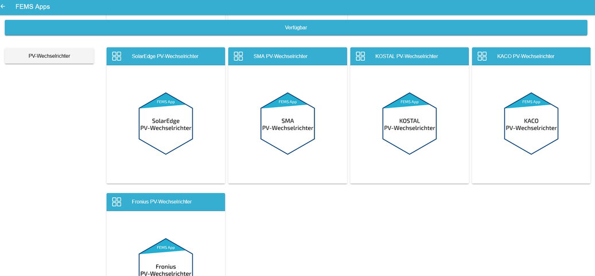Viewport: 595px width, 276px height.
Task: Click the grid icon on SMA card
Action: [238, 57]
